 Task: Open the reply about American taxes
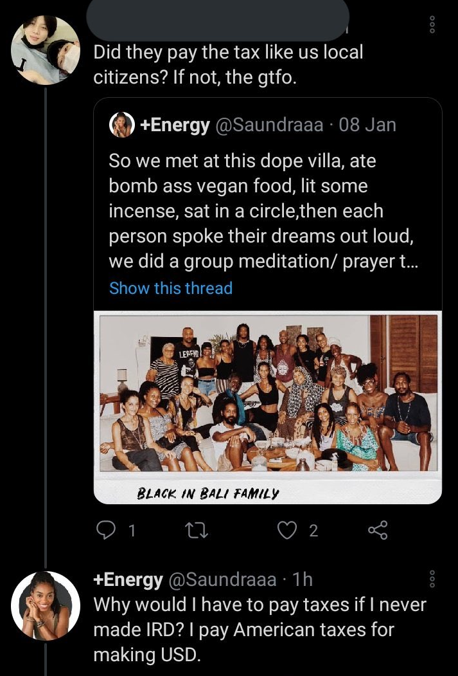pyautogui.click(x=260, y=630)
